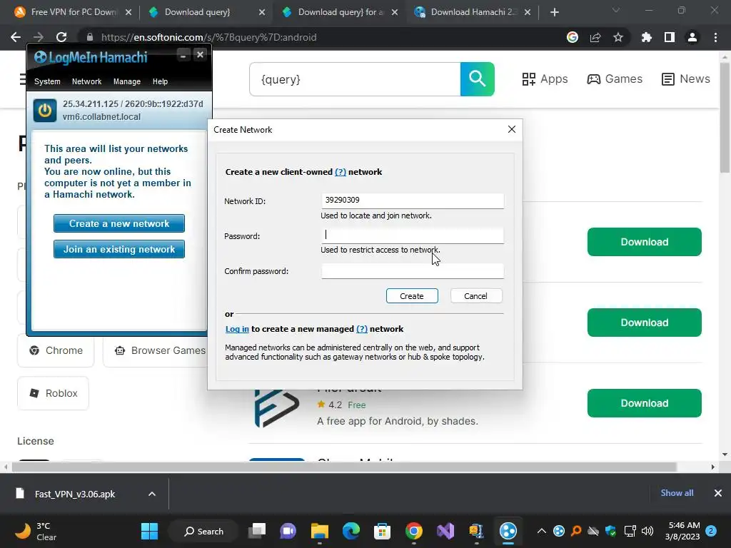Open the News section on Softonic

coord(685,79)
